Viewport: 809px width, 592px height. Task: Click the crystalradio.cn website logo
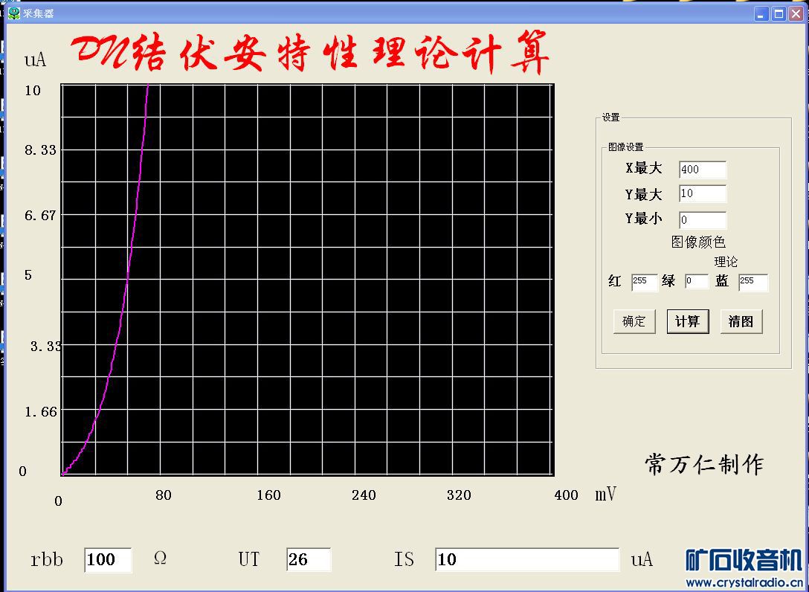(744, 567)
